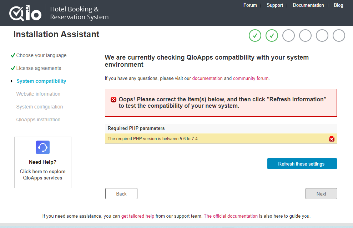Click the red fail icon on PHP version row
Image resolution: width=353 pixels, height=228 pixels.
[331, 139]
